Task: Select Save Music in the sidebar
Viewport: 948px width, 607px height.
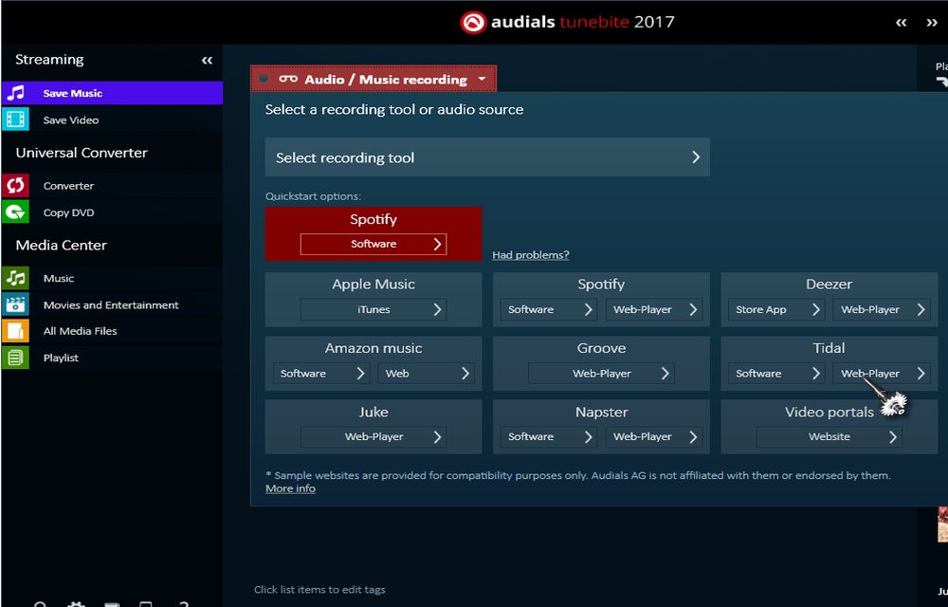Action: (x=112, y=93)
